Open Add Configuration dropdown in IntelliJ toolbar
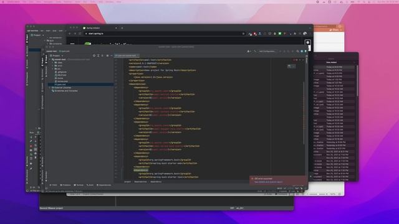Screen dimensions: 399x224 point(267,51)
